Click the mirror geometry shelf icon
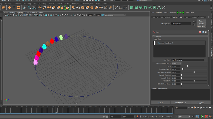 pos(49,7)
